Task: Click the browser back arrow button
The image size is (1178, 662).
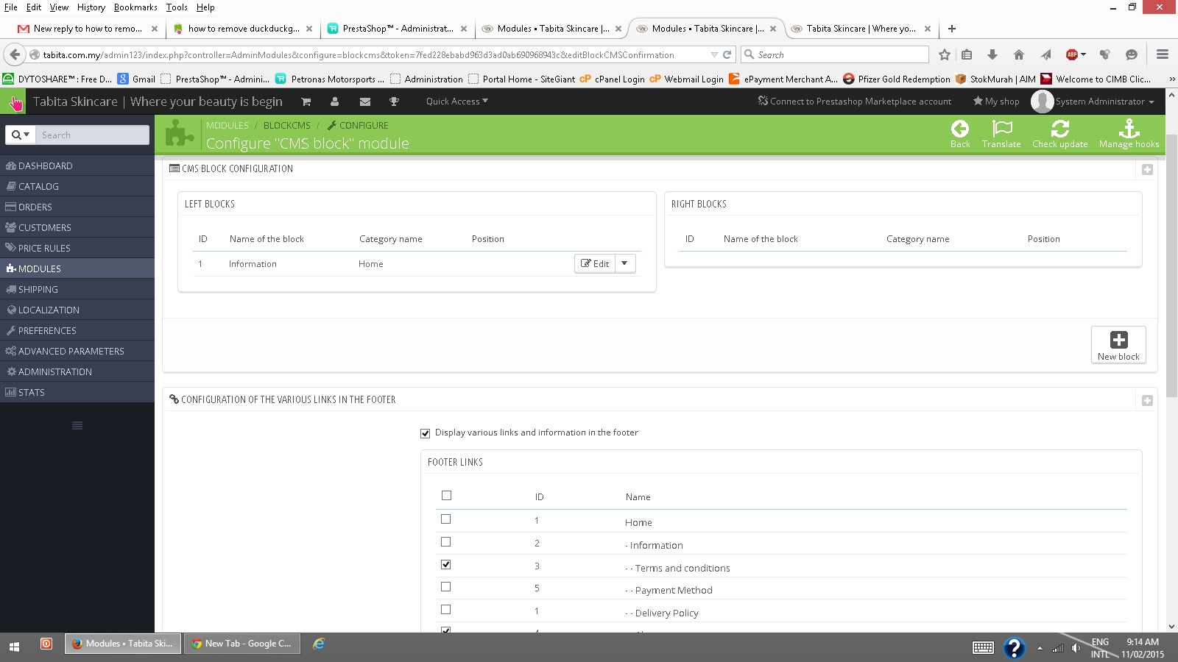Action: [x=15, y=54]
